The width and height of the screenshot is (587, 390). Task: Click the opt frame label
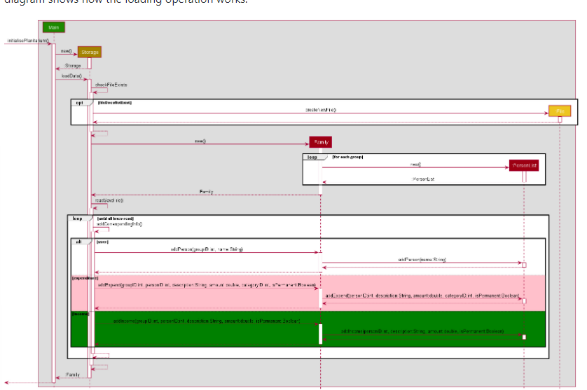pos(79,103)
